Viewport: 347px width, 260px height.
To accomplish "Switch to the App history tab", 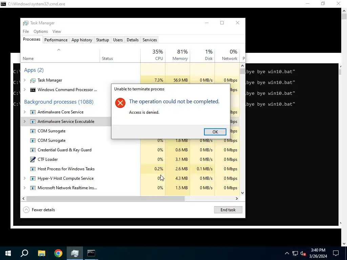I will point(82,40).
